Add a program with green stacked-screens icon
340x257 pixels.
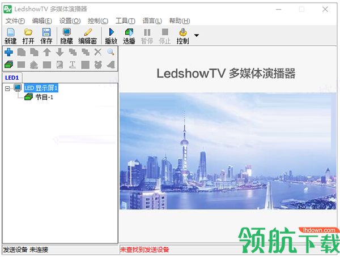pos(8,65)
